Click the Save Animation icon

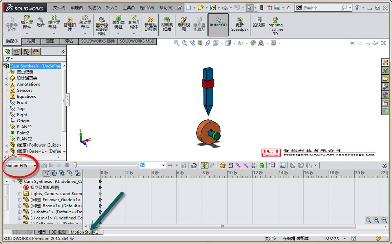(184, 165)
